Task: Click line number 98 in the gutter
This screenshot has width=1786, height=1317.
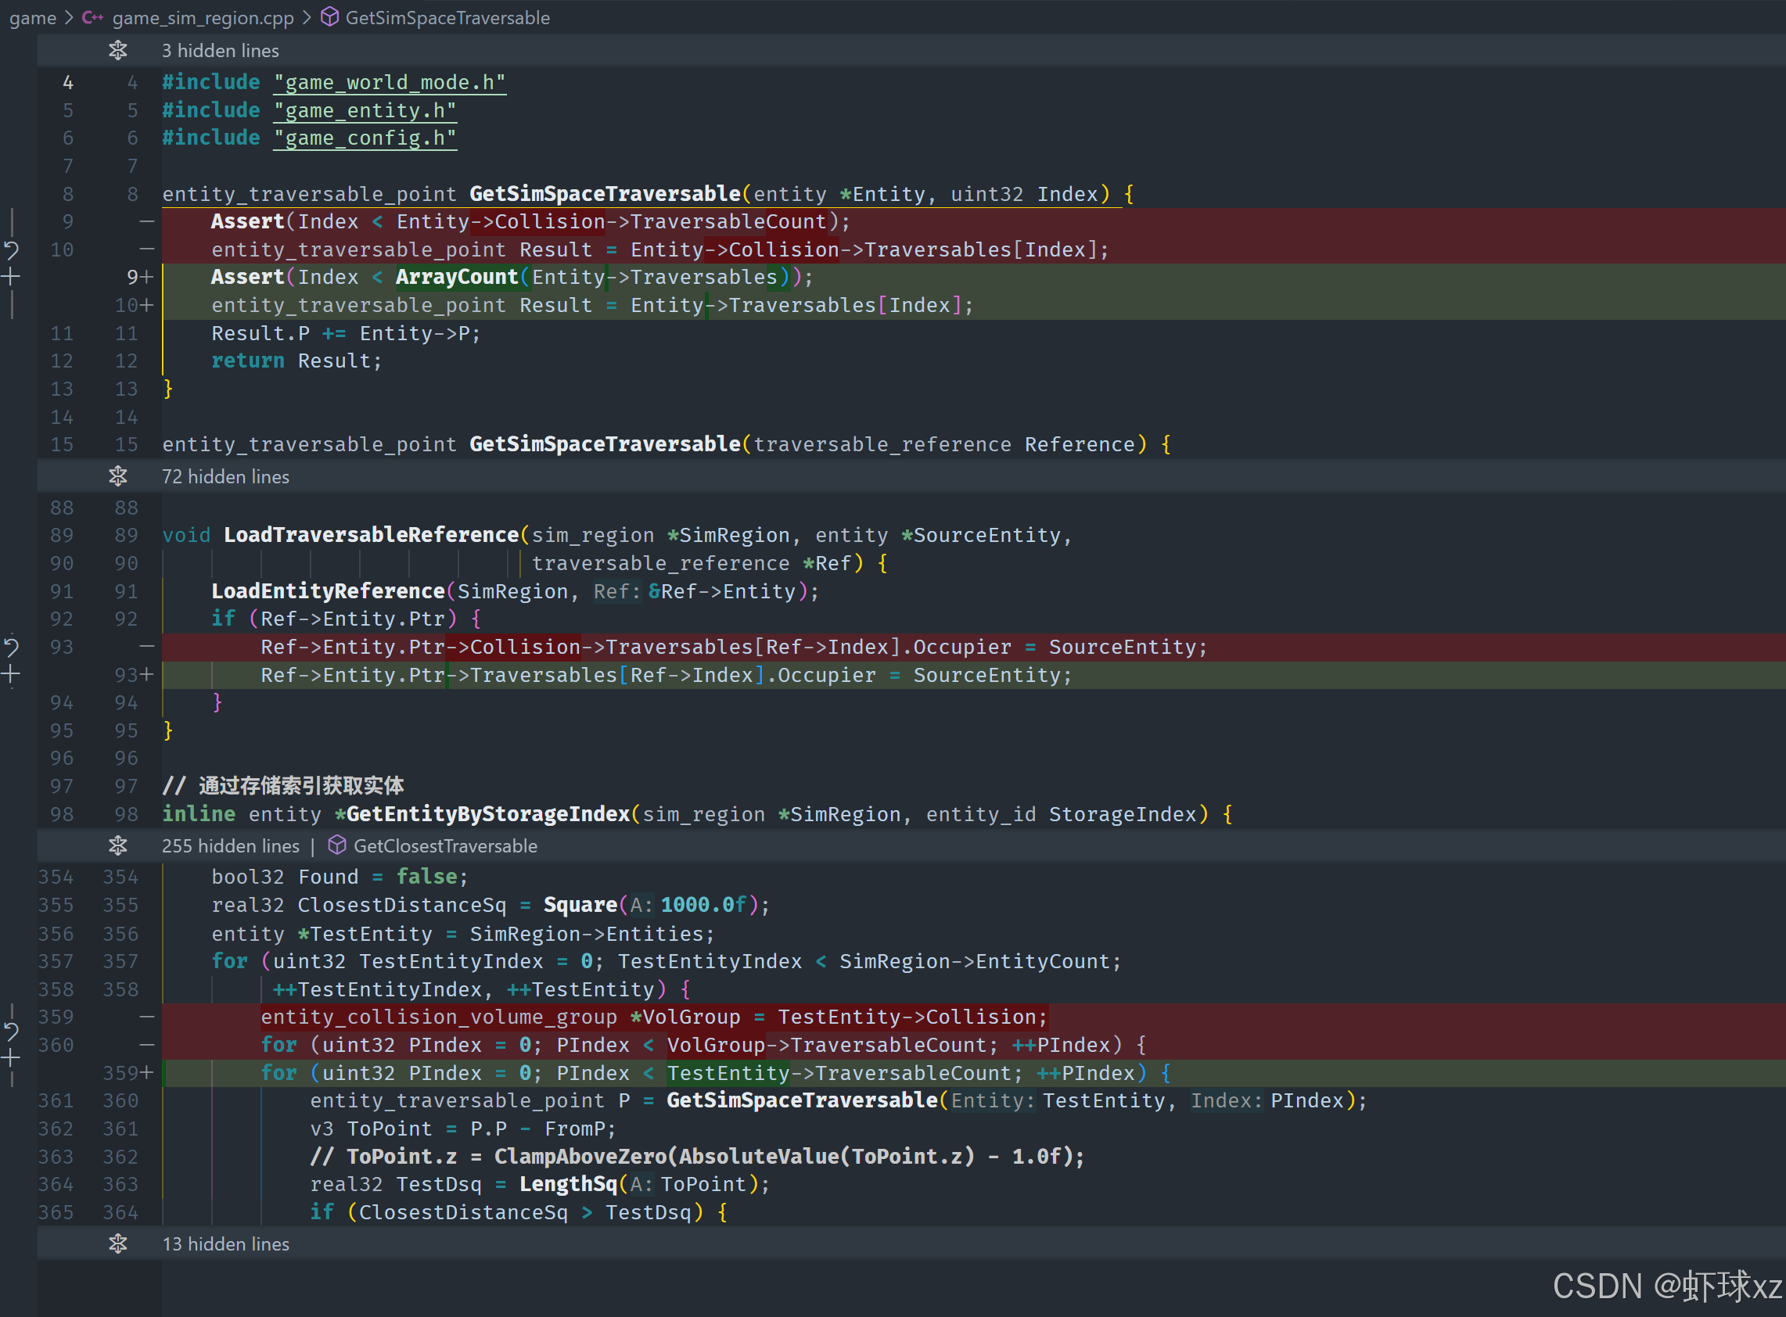Action: (x=61, y=814)
